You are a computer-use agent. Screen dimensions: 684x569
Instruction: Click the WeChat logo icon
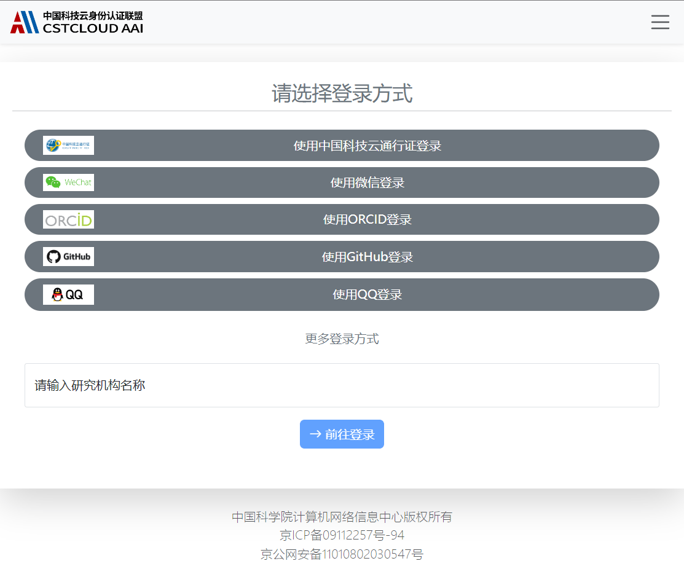(68, 182)
